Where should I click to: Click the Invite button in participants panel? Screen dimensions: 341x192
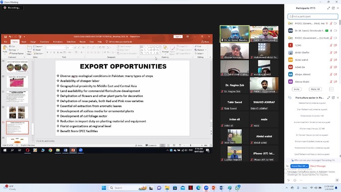296,89
